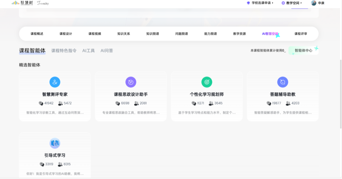The height and width of the screenshot is (179, 342).
Task: Click the 答题辅导助教 agent icon
Action: [x=283, y=82]
